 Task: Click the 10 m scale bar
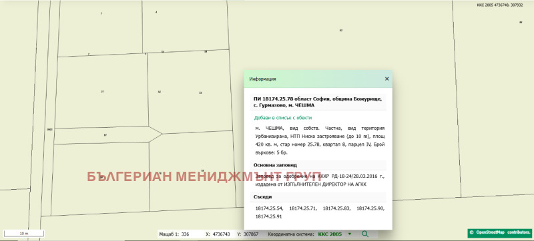pos(24,234)
